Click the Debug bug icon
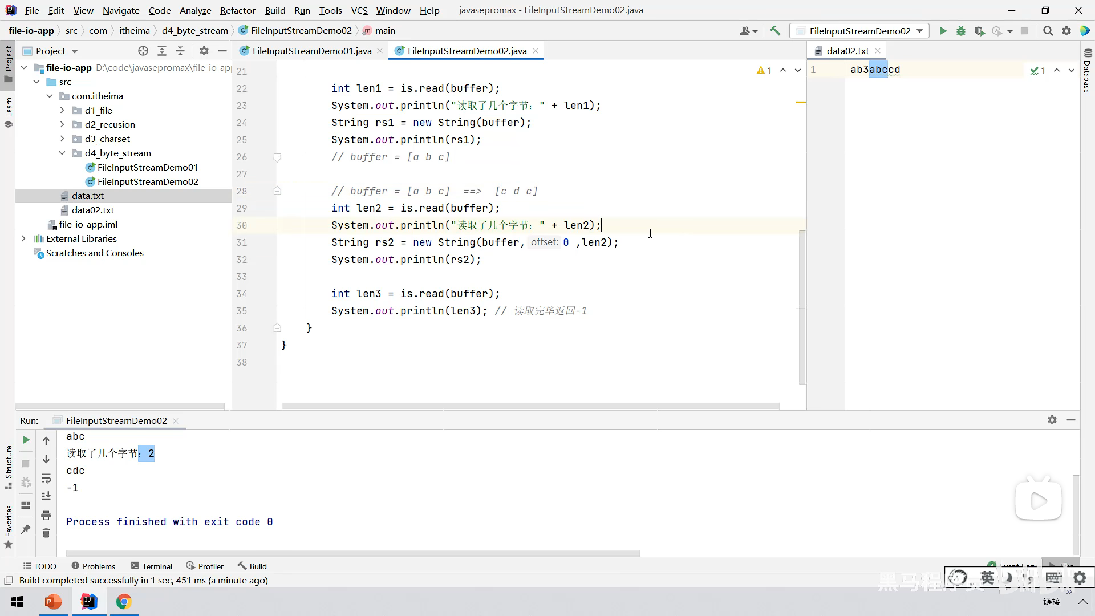 point(961,31)
